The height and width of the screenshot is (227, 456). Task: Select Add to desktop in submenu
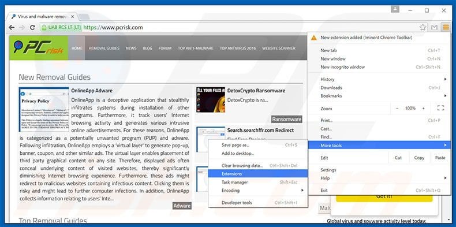[258, 153]
